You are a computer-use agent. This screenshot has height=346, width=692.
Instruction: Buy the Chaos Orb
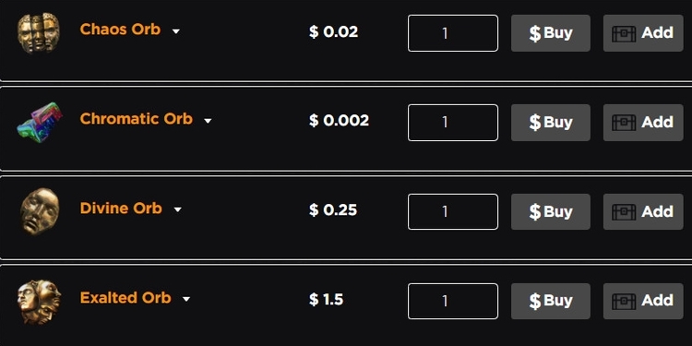pos(550,33)
